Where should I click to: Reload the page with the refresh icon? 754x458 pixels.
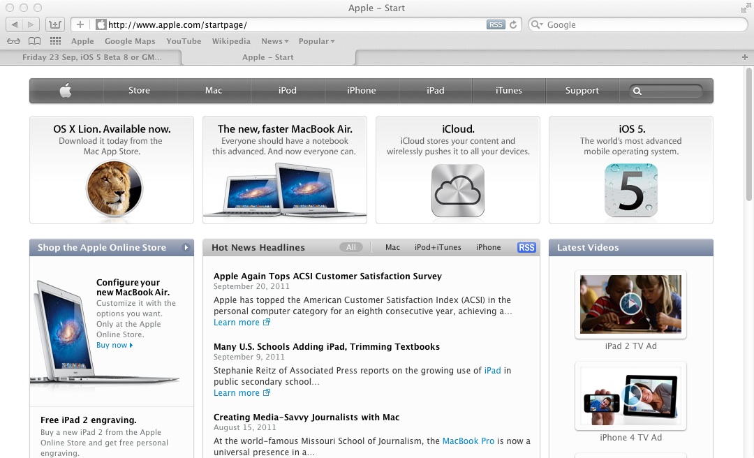pos(513,24)
